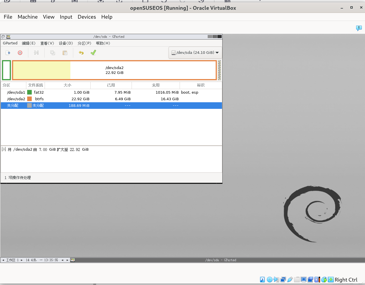Open VirtualBox Devices menu
Viewport: 365px width, 285px height.
[x=87, y=17]
